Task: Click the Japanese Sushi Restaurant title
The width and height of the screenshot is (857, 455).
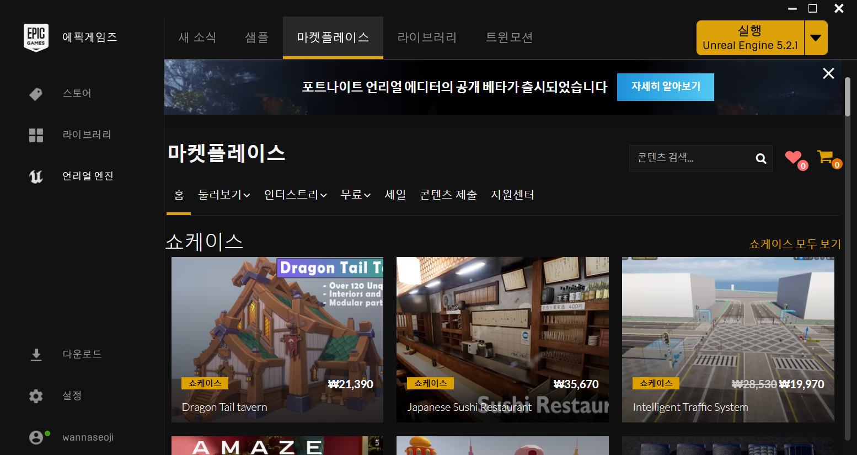Action: point(470,408)
